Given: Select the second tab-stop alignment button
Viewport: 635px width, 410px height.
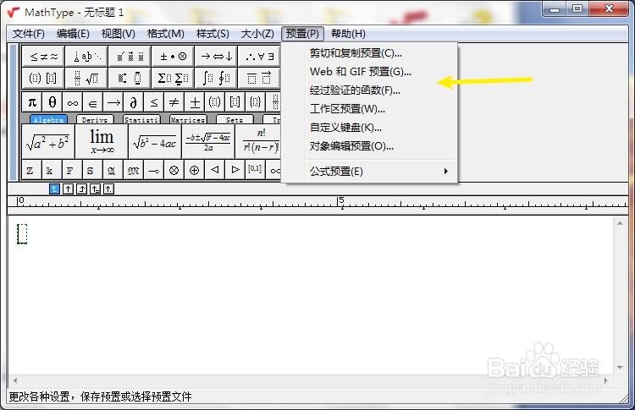Looking at the screenshot, I should pyautogui.click(x=68, y=189).
